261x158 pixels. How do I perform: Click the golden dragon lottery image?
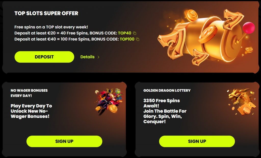pyautogui.click(x=241, y=102)
